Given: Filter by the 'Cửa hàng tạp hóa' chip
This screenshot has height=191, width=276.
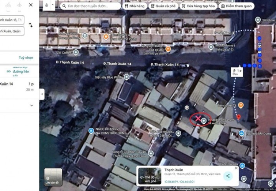Looking at the screenshot, I should 198,6.
